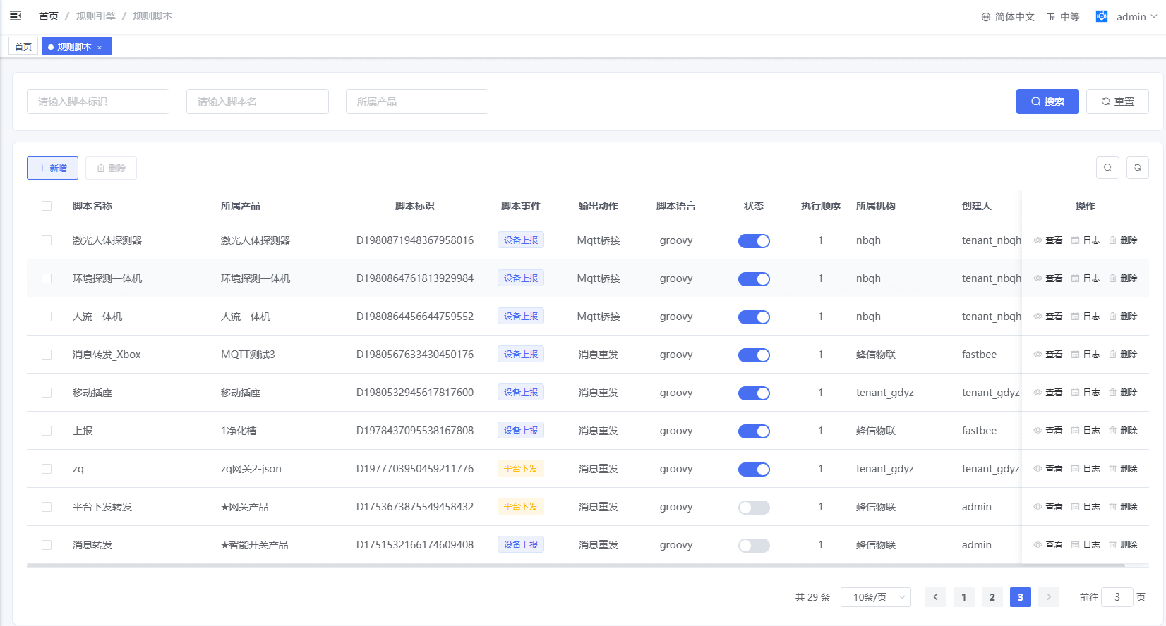The width and height of the screenshot is (1166, 626).
Task: Open logs for 移动插座 script
Action: coord(1086,393)
